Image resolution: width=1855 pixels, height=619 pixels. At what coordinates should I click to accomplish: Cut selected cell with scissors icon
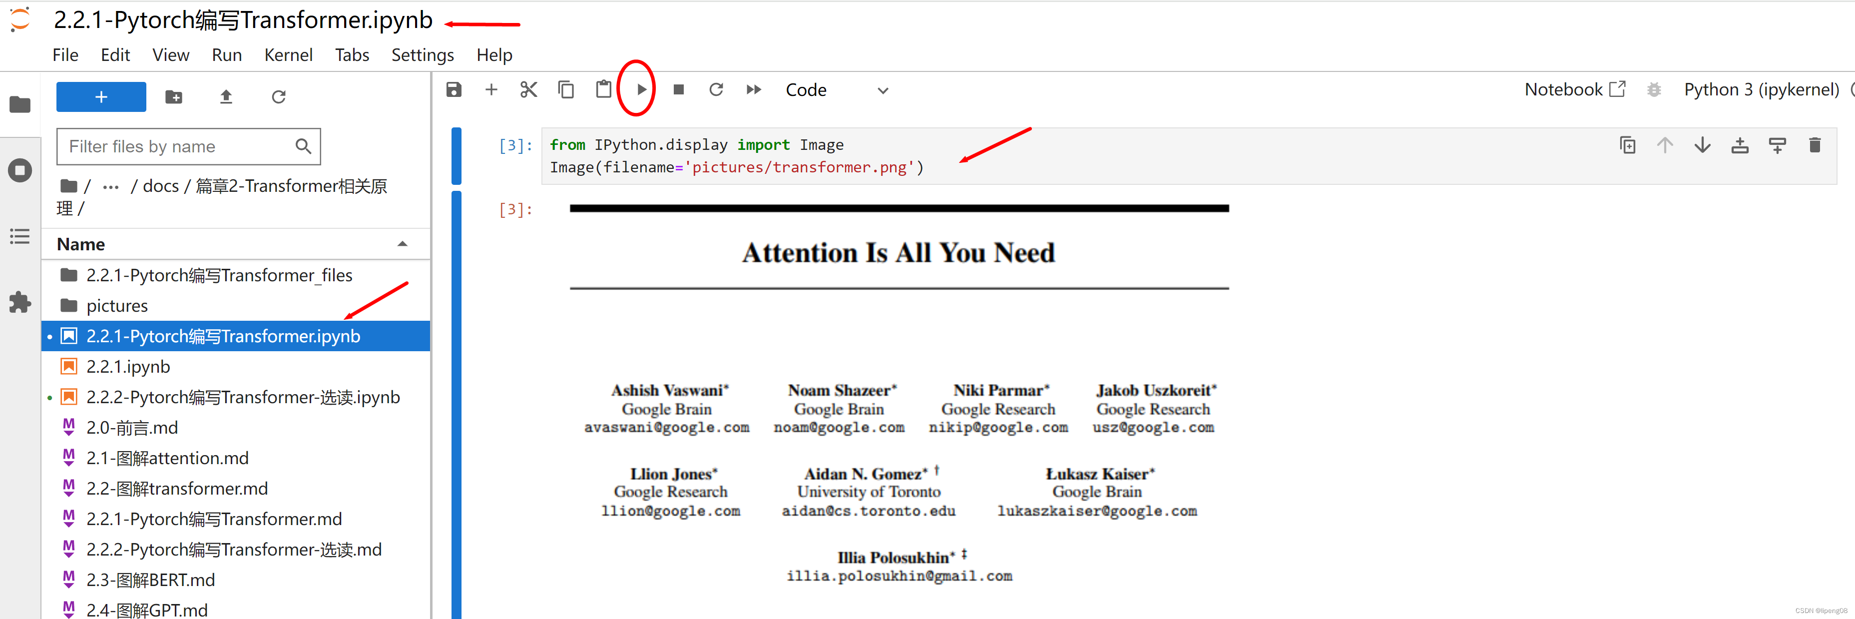point(528,89)
